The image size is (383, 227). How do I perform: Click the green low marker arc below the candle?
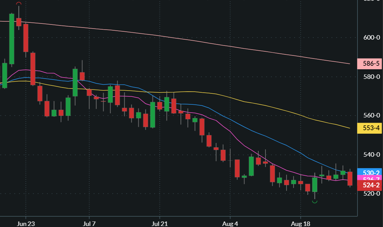[x=315, y=202]
